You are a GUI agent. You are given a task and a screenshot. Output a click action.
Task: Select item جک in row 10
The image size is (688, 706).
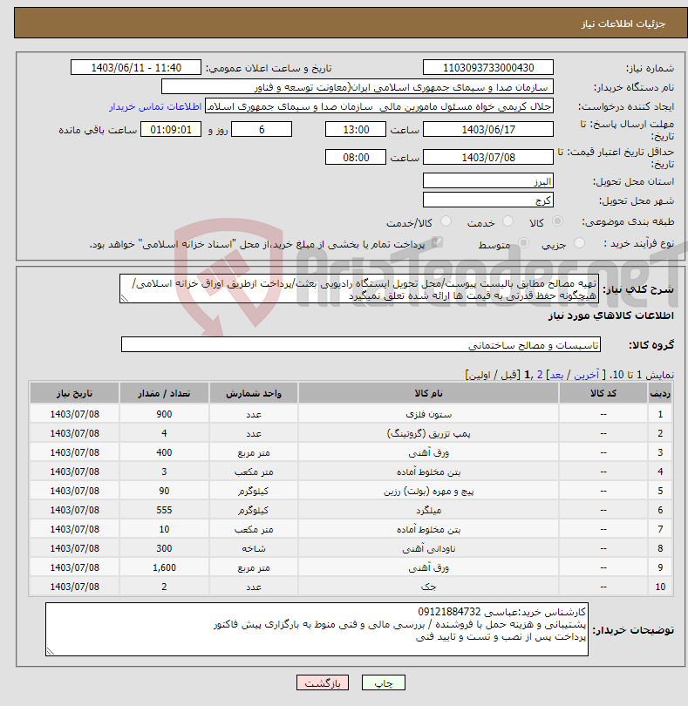428,587
